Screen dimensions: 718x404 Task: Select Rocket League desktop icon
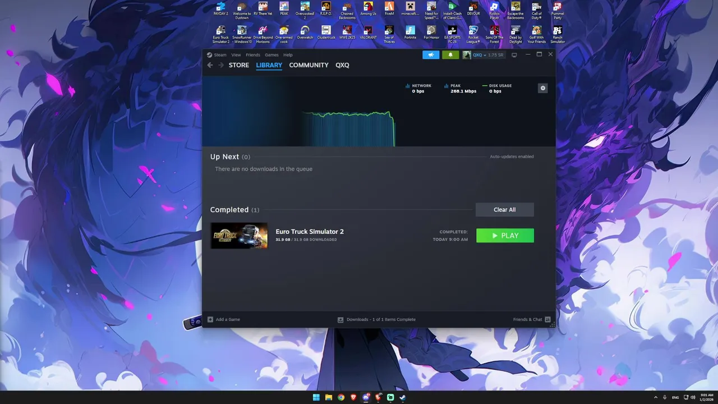pyautogui.click(x=473, y=35)
